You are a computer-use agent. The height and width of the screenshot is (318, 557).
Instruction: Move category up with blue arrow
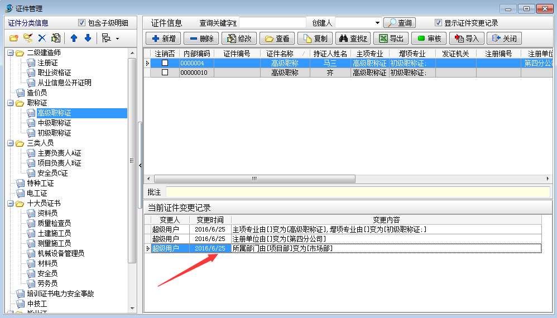(x=74, y=38)
